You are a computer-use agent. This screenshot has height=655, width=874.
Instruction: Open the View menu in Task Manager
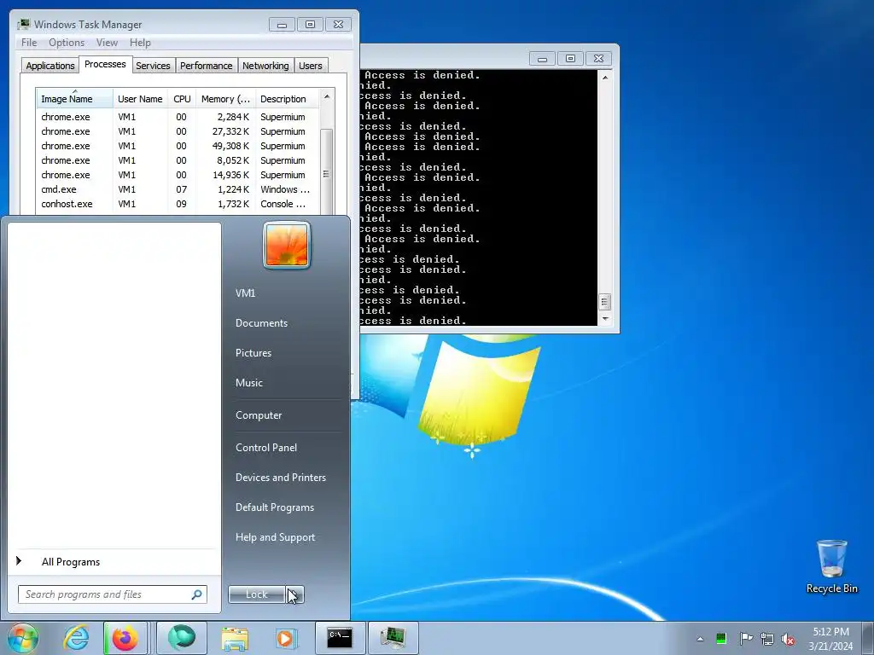[107, 43]
